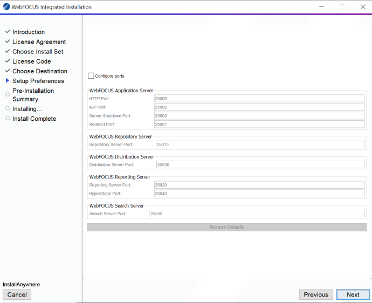The image size is (372, 303).
Task: Click the Install Complete step circle
Action: coord(8,118)
